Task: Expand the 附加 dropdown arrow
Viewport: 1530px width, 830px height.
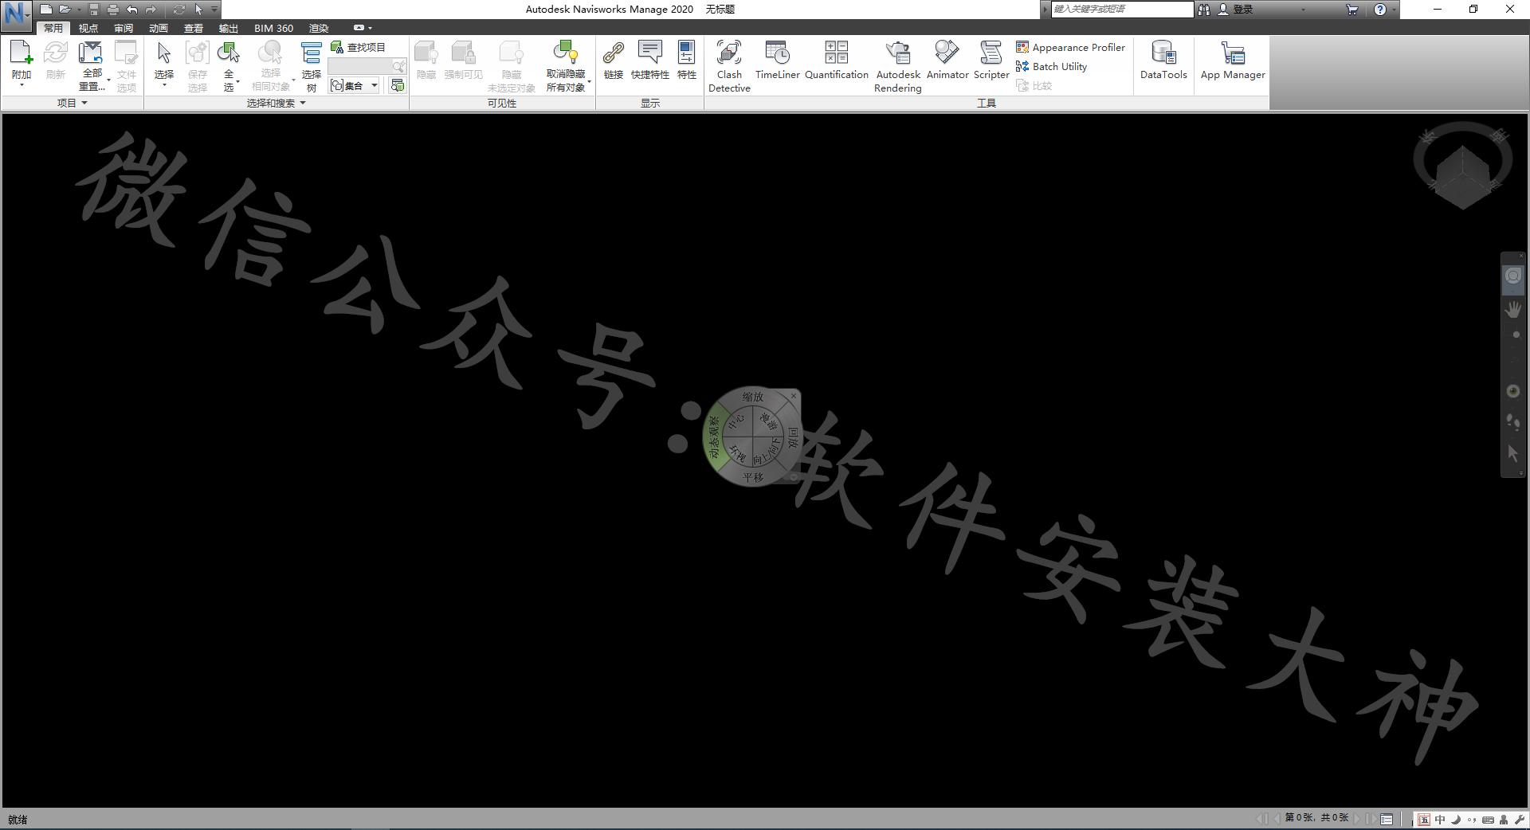Action: (22, 84)
